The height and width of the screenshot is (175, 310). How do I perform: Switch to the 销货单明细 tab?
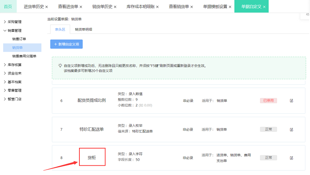coord(83,29)
